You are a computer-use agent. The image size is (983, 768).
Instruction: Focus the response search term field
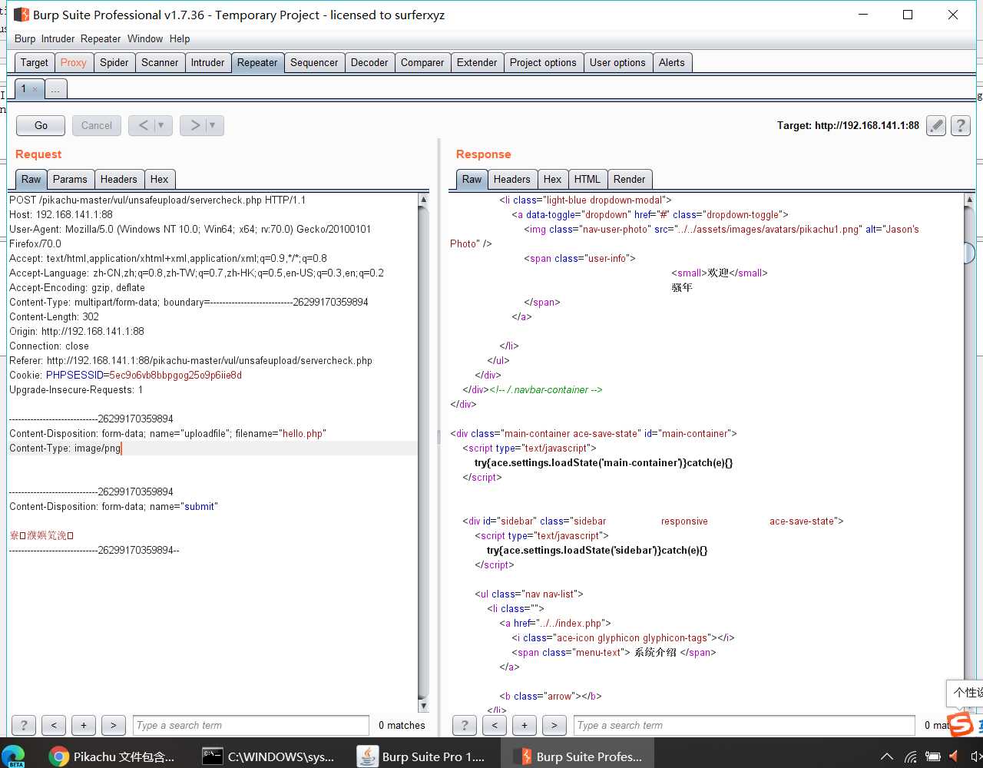point(744,725)
